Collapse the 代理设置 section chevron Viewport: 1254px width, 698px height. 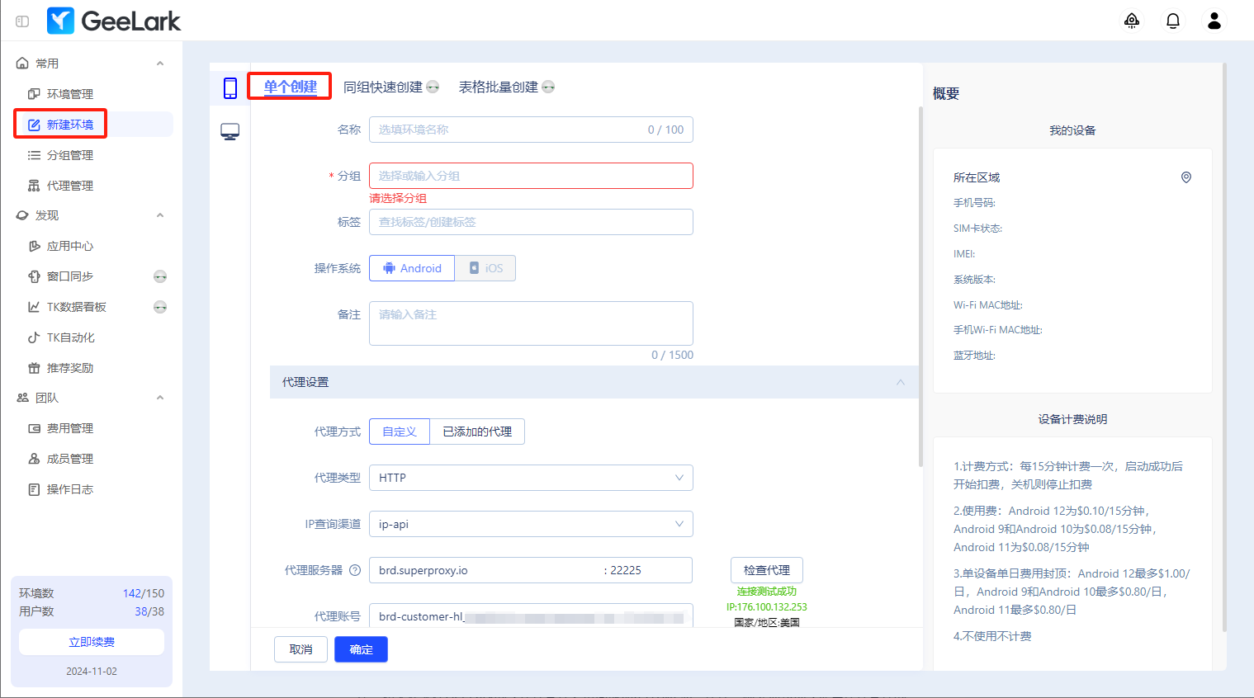(x=901, y=382)
